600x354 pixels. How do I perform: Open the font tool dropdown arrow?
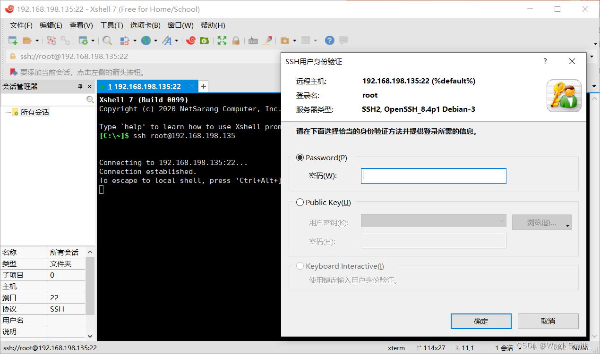point(176,41)
